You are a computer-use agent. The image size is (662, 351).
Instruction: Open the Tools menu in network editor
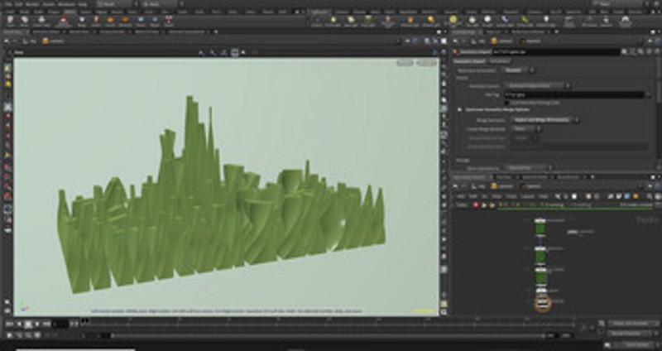(511, 196)
